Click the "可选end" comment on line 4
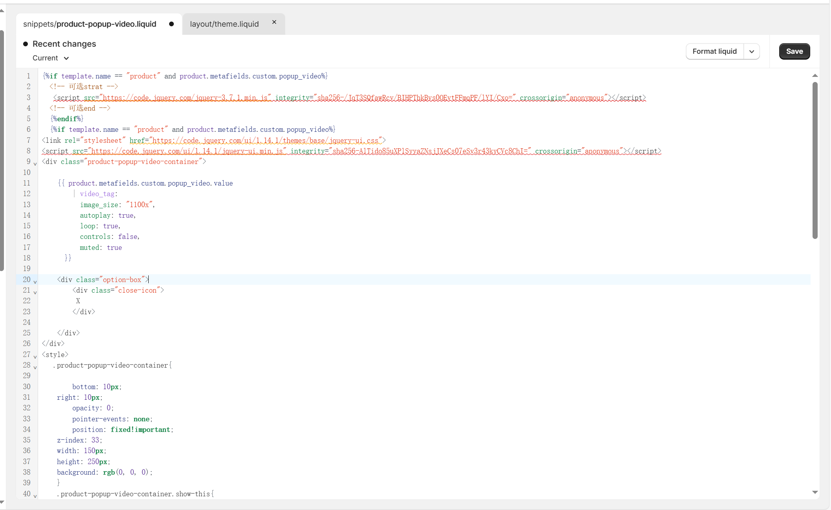The image size is (831, 510). pyautogui.click(x=80, y=108)
